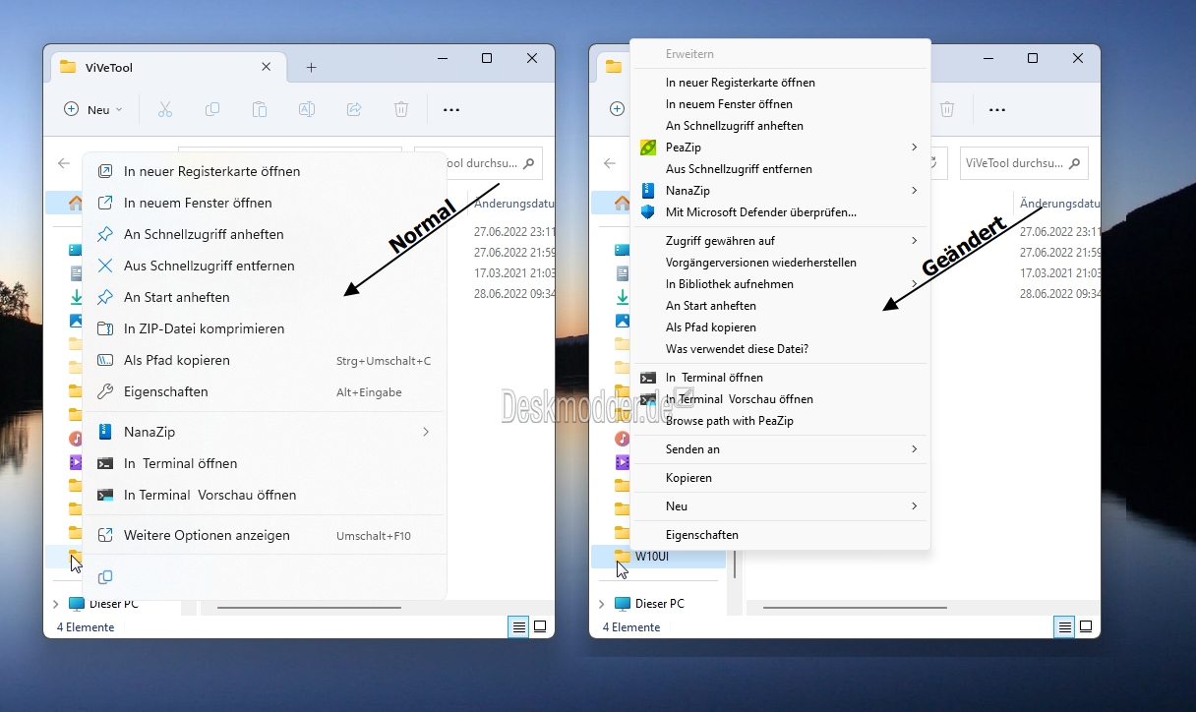Select 'In ZIP-Datei komprimieren' menu entry

[x=265, y=328]
